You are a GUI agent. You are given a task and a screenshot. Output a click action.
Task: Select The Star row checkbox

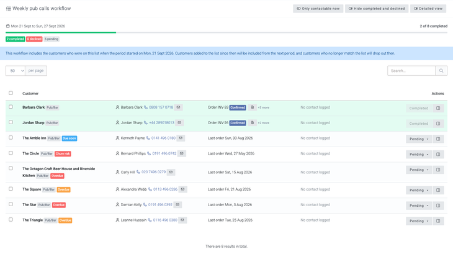pyautogui.click(x=11, y=204)
